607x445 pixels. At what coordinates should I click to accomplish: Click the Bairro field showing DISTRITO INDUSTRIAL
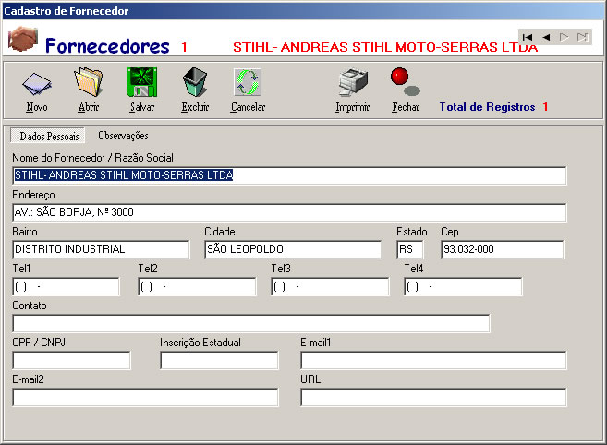pos(101,249)
